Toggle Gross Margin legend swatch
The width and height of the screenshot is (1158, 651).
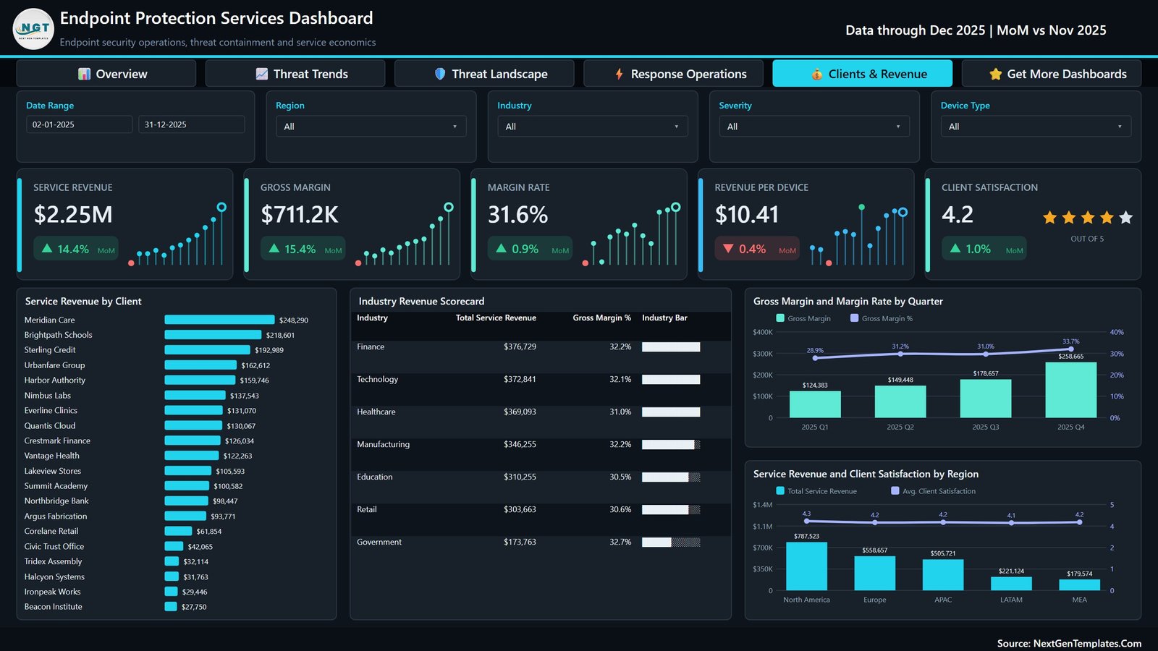pyautogui.click(x=780, y=318)
